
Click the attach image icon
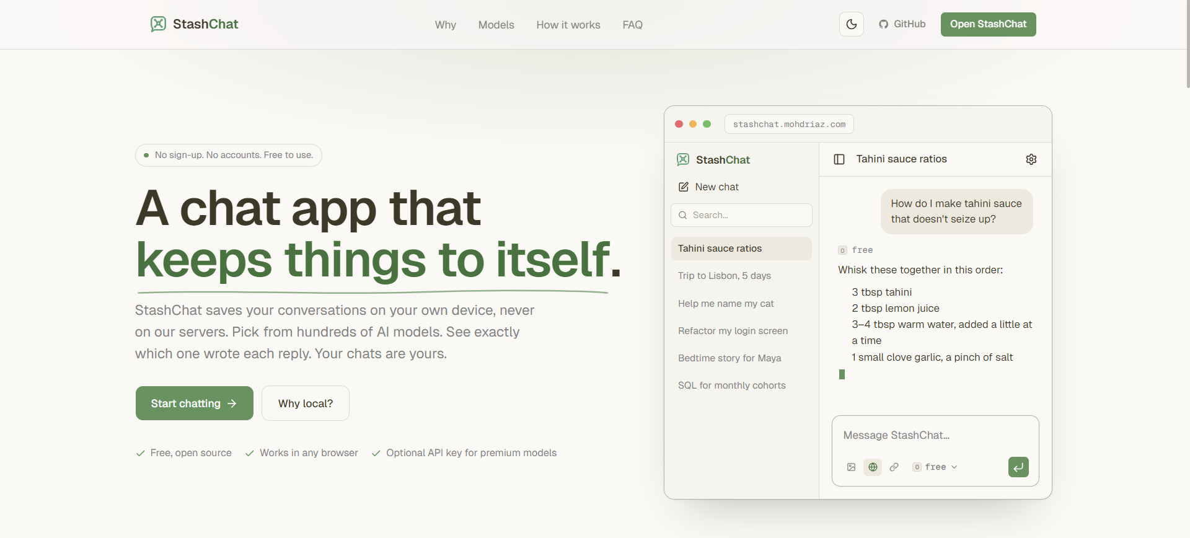tap(852, 467)
